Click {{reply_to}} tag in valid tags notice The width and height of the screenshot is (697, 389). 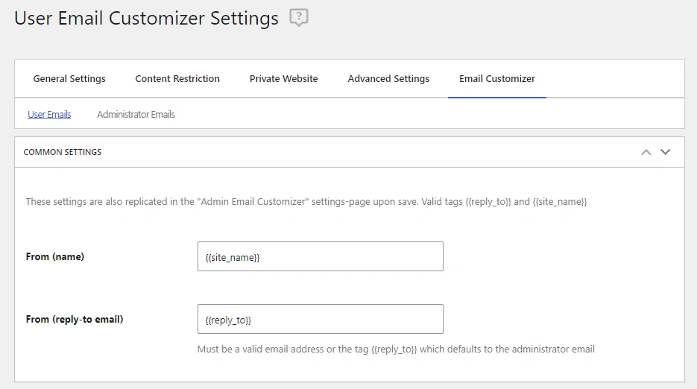[488, 202]
